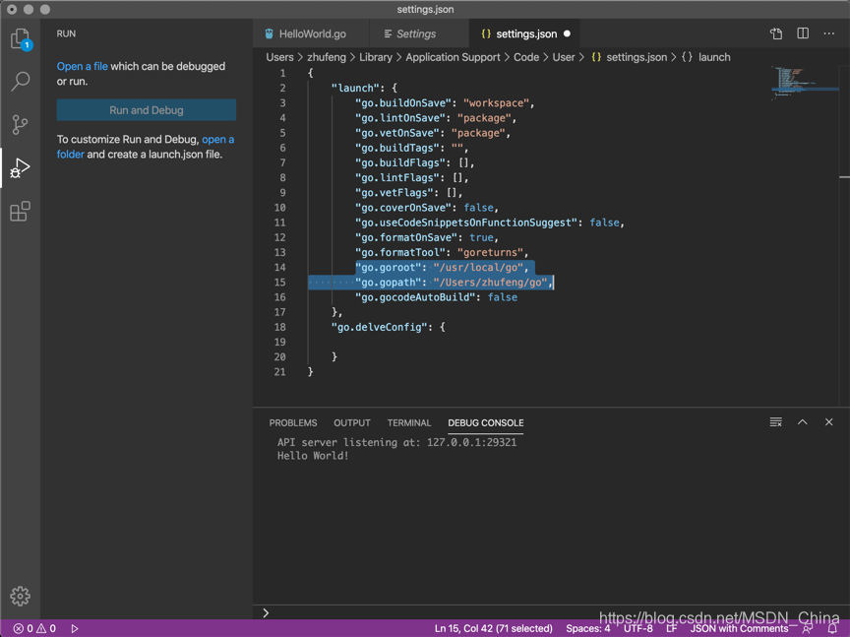The height and width of the screenshot is (637, 850).
Task: Open the OUTPUT panel tab
Action: [352, 422]
